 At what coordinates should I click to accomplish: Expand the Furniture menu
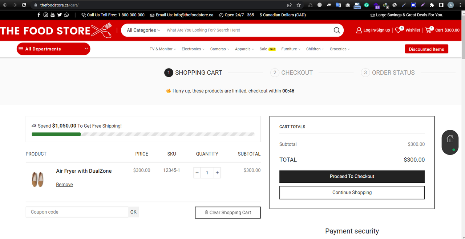coord(291,49)
